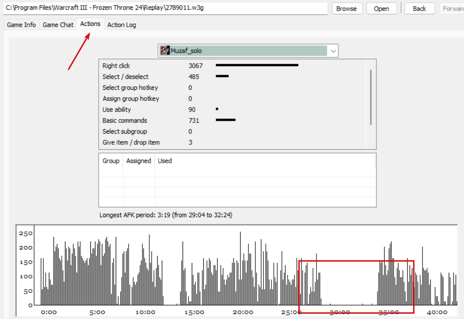Screen dimensions: 464x319
Task: Select the Assign group hotkey row
Action: (233, 99)
